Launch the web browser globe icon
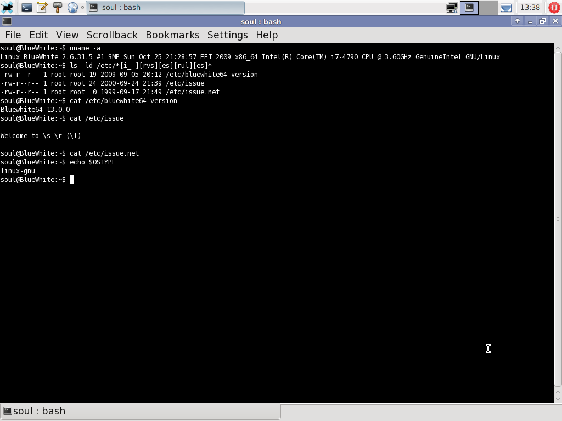Viewport: 562px width, 421px height. 73,7
